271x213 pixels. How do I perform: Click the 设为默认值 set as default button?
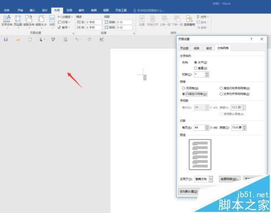tap(188, 191)
